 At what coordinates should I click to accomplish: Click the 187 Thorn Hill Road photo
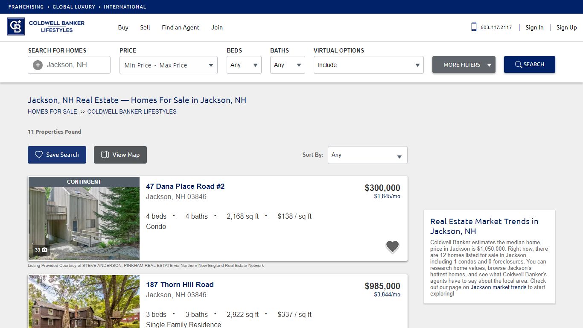pos(84,302)
